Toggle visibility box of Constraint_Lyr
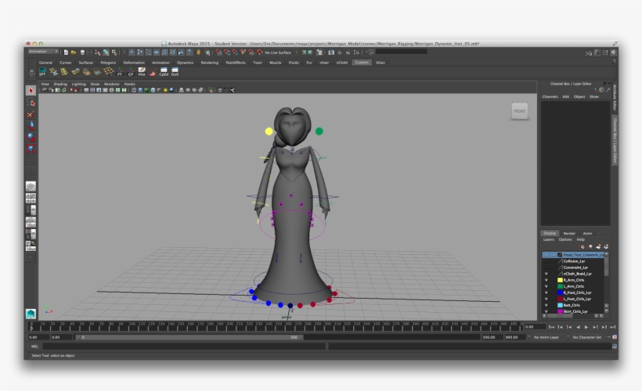The width and height of the screenshot is (642, 391). 546,267
